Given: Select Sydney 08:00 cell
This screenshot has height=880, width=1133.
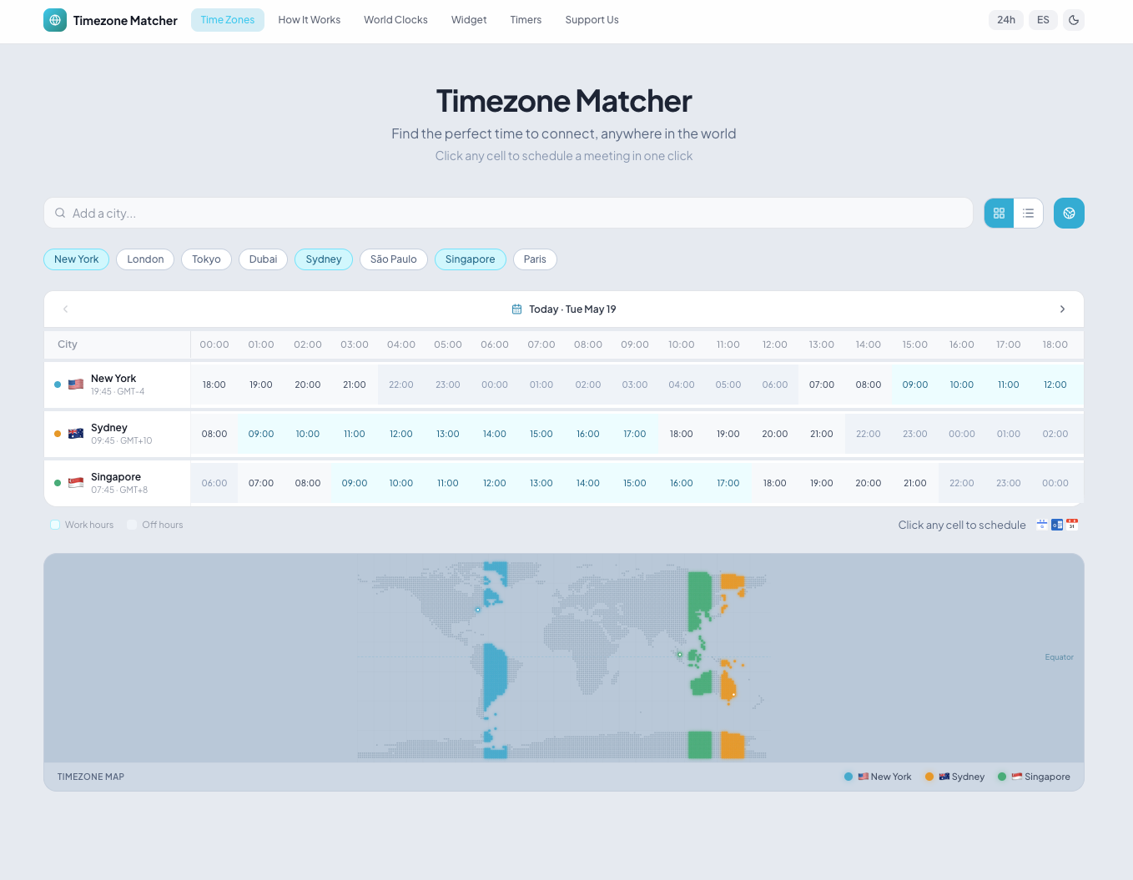Looking at the screenshot, I should click(214, 434).
